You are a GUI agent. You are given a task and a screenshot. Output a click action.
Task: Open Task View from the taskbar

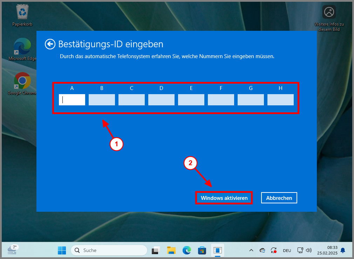tap(156, 250)
